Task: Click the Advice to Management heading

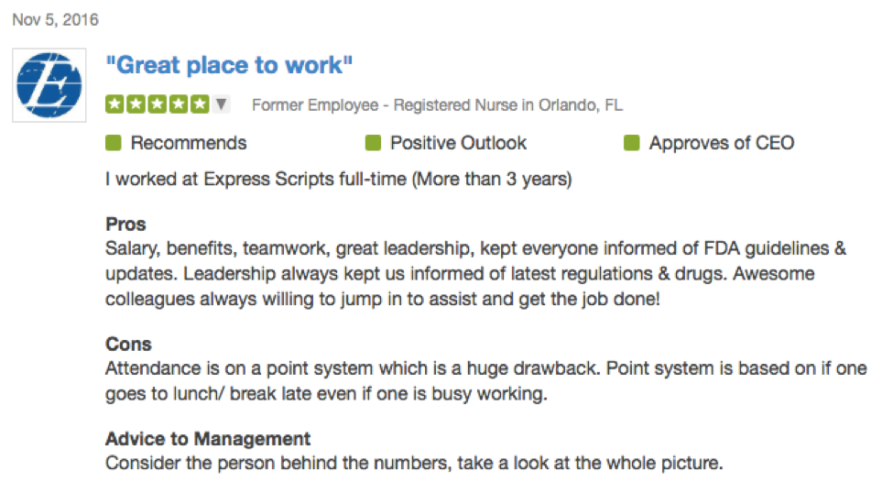Action: pos(208,439)
